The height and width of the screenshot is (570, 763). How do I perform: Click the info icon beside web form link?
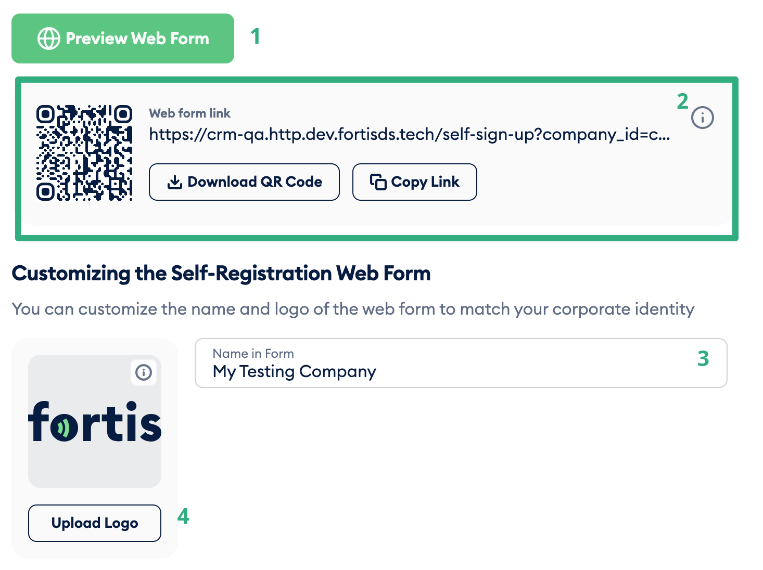click(x=702, y=118)
